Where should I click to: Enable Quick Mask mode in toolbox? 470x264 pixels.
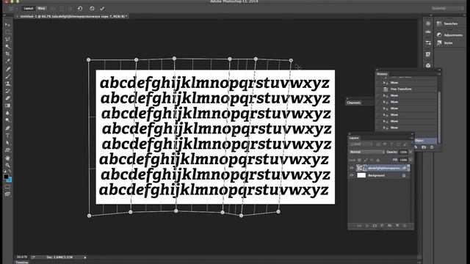(8, 187)
